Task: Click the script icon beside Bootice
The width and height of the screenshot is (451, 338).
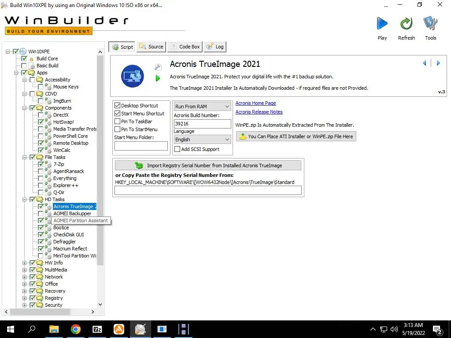Action: click(48, 228)
